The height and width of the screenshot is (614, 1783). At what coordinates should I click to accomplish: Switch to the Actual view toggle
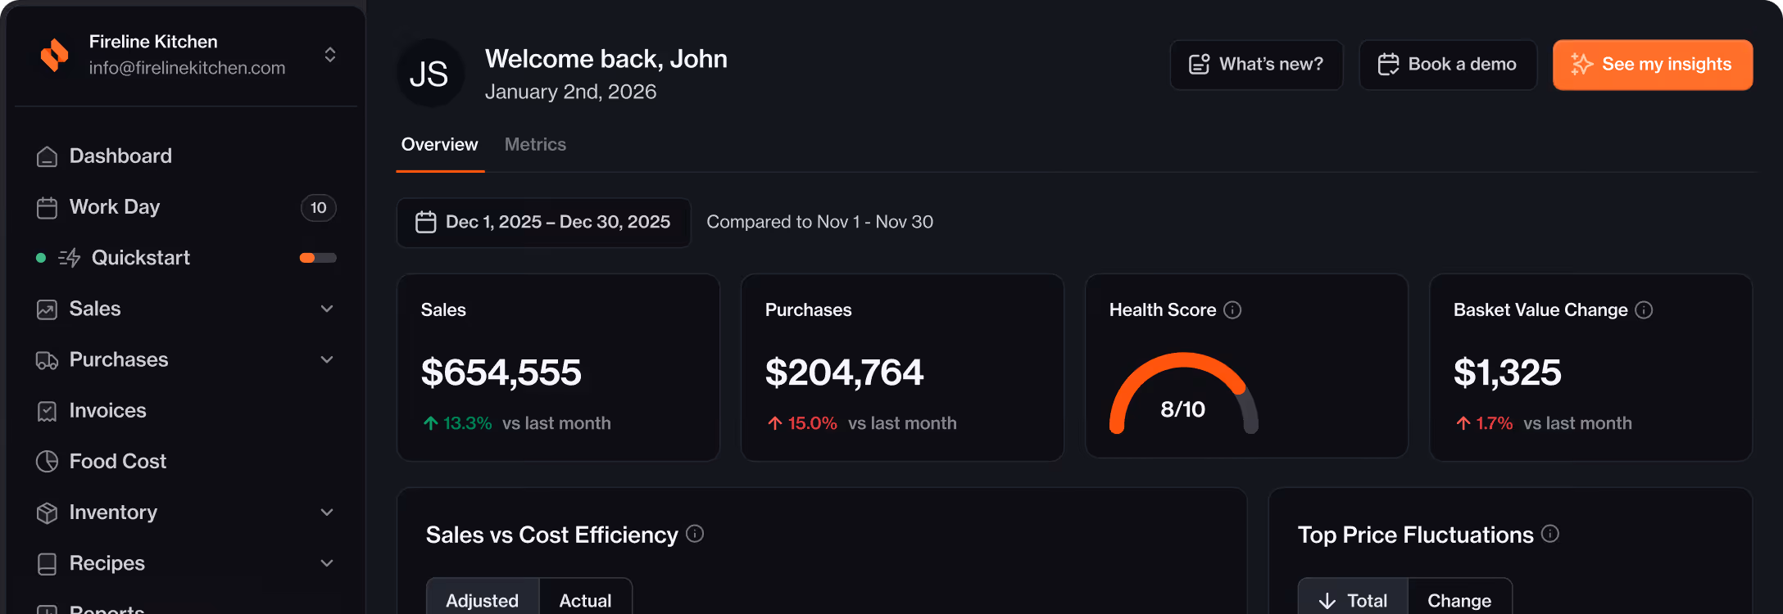[x=585, y=599]
